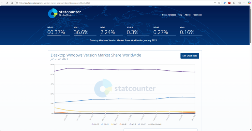Open the Read Aloud icon in address bar

click(x=215, y=3)
